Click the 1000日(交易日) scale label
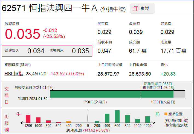Image resolution: width=194 pixels, height=134 pixels. point(163,102)
